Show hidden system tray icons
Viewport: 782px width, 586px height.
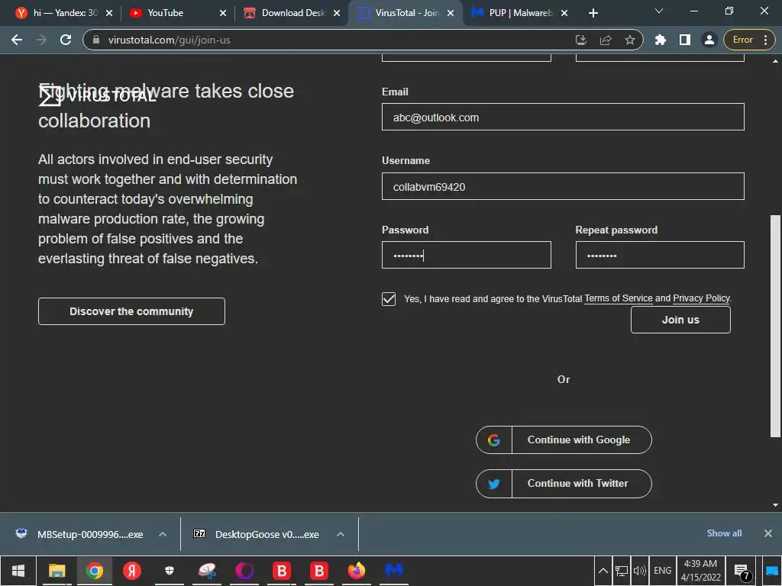[x=603, y=571]
